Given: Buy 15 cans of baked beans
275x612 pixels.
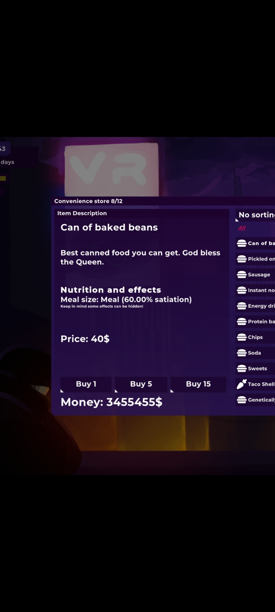Looking at the screenshot, I should click(x=198, y=384).
